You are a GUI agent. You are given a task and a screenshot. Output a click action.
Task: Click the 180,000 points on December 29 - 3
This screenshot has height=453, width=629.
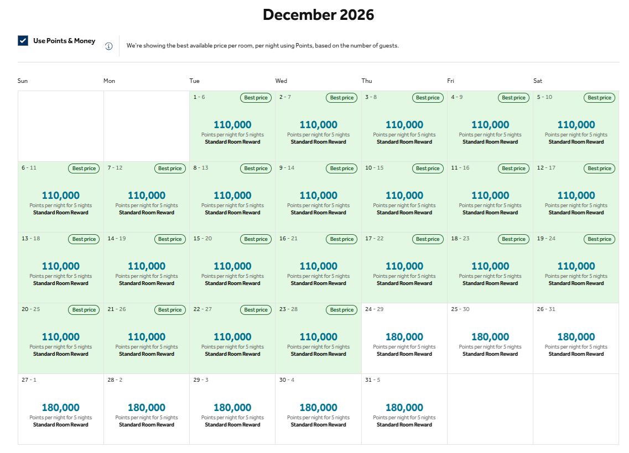point(232,408)
